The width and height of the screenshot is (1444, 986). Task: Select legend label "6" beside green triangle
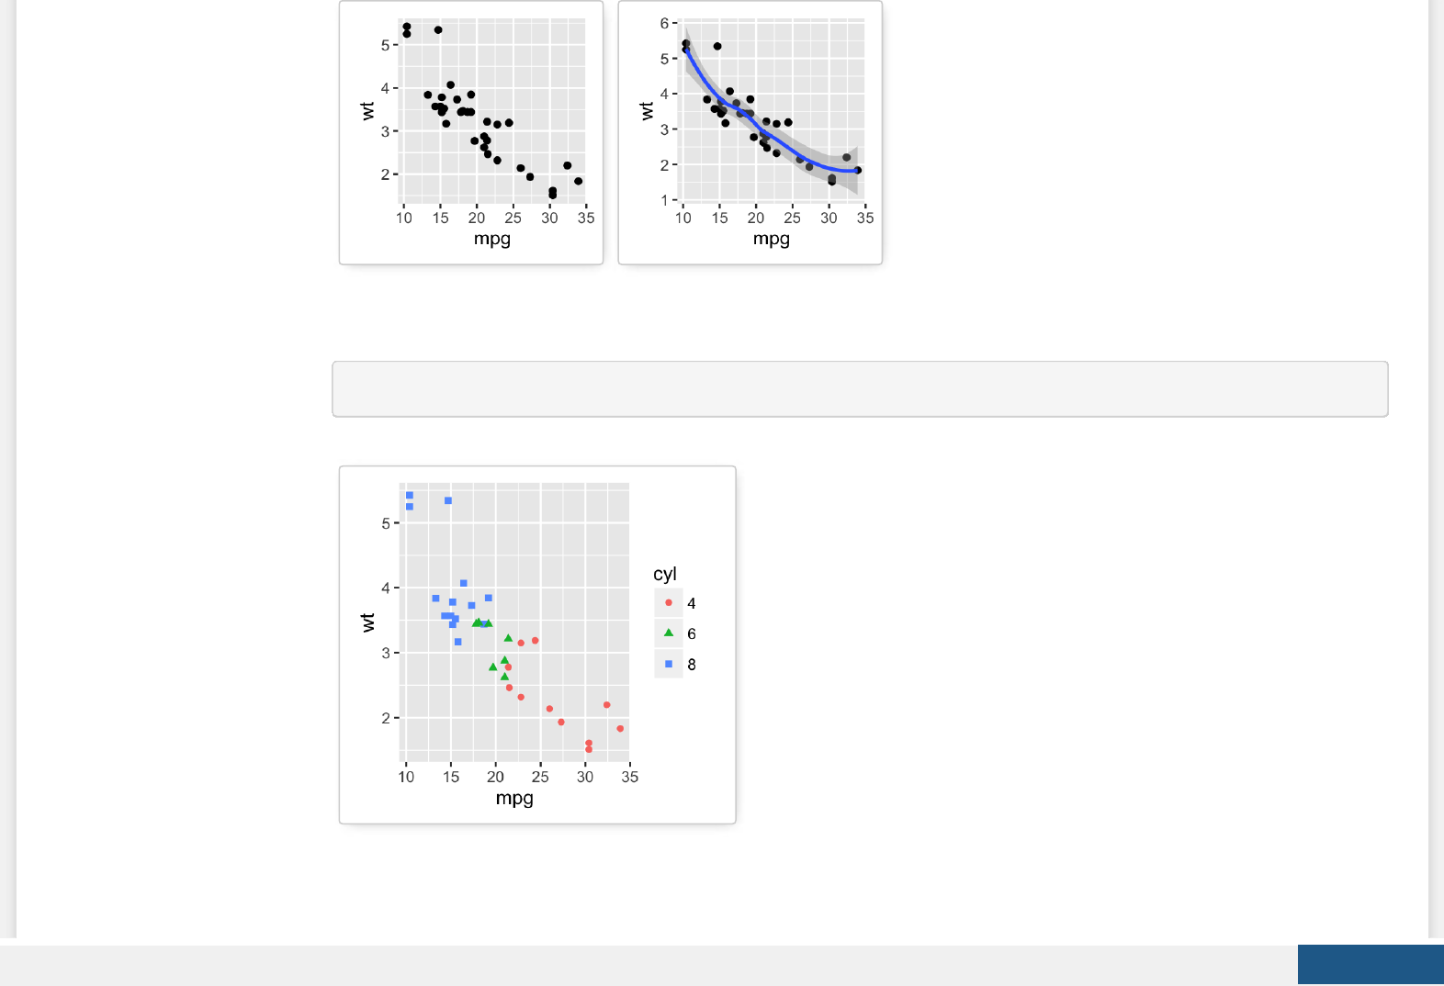click(x=692, y=633)
